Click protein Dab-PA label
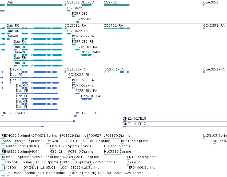 [x=22, y=85]
